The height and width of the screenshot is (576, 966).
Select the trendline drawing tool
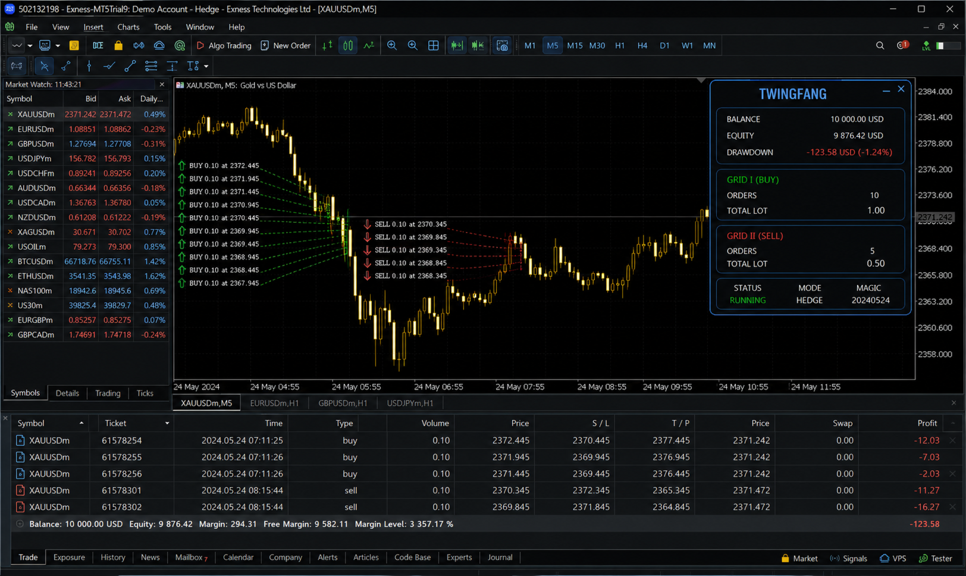[130, 66]
